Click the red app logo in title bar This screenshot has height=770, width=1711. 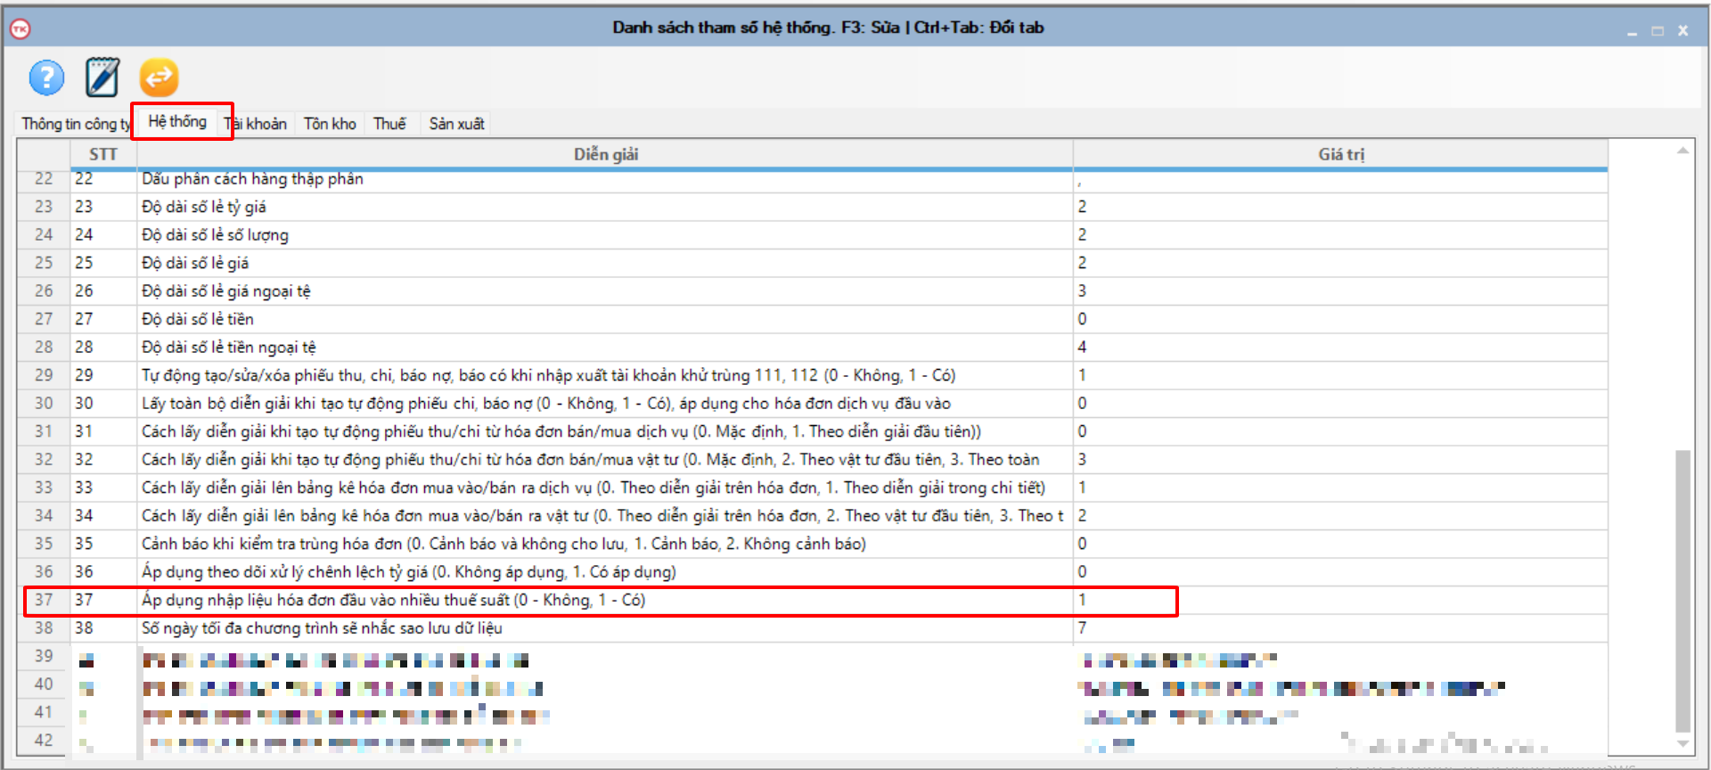pos(20,29)
